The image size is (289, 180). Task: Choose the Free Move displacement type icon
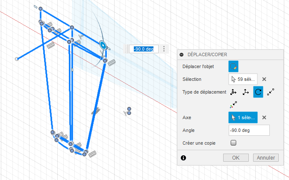(x=233, y=92)
